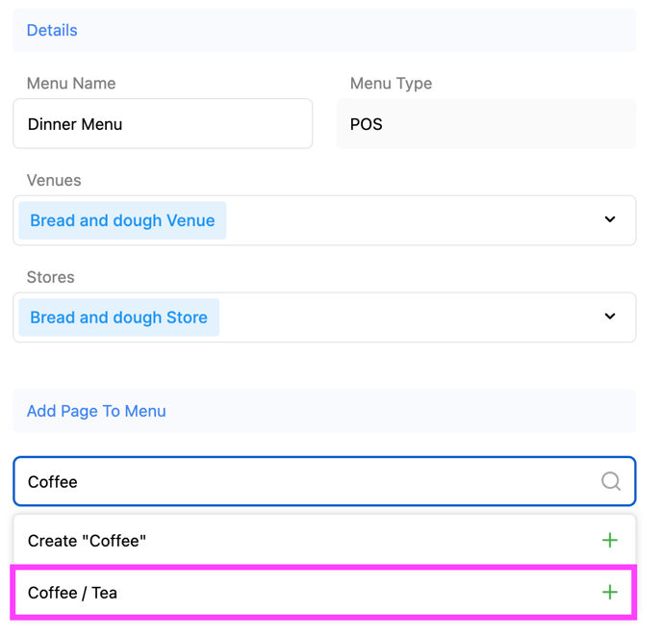This screenshot has height=637, width=662.
Task: Click the Add Page To Menu header
Action: 96,411
